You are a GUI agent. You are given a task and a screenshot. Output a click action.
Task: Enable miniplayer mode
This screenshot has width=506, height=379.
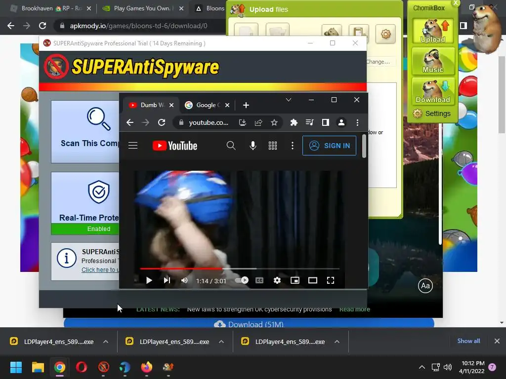point(295,280)
